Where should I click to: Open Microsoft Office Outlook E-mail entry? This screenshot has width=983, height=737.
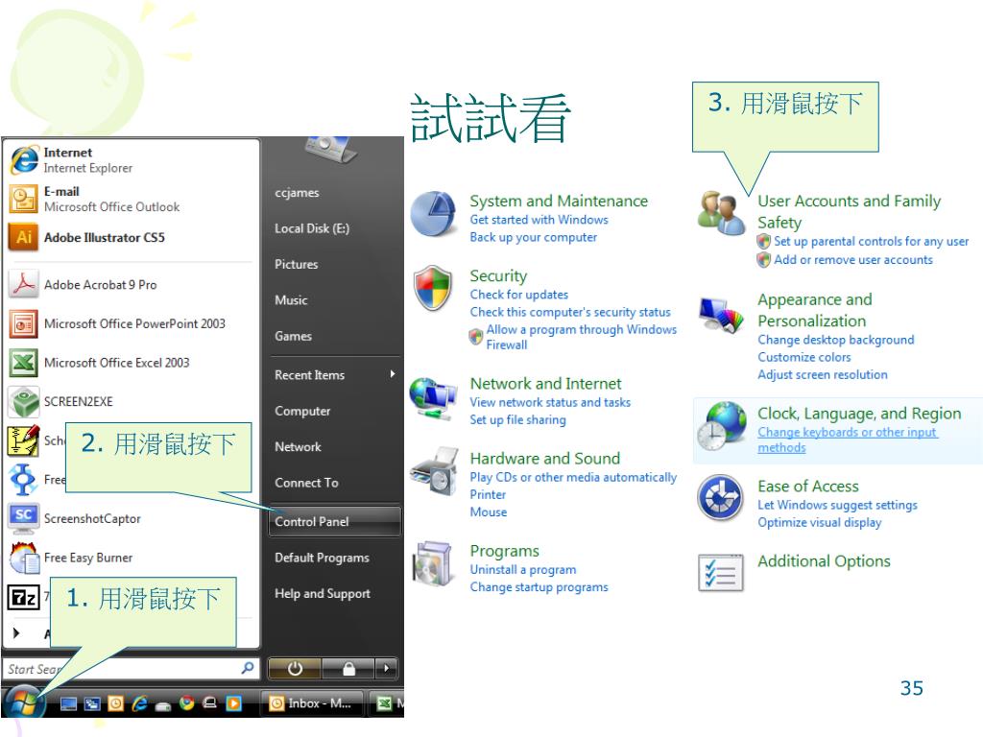click(132, 200)
